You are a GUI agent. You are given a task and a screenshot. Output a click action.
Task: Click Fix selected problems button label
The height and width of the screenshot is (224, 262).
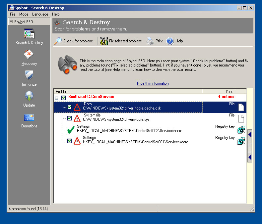click(x=126, y=41)
